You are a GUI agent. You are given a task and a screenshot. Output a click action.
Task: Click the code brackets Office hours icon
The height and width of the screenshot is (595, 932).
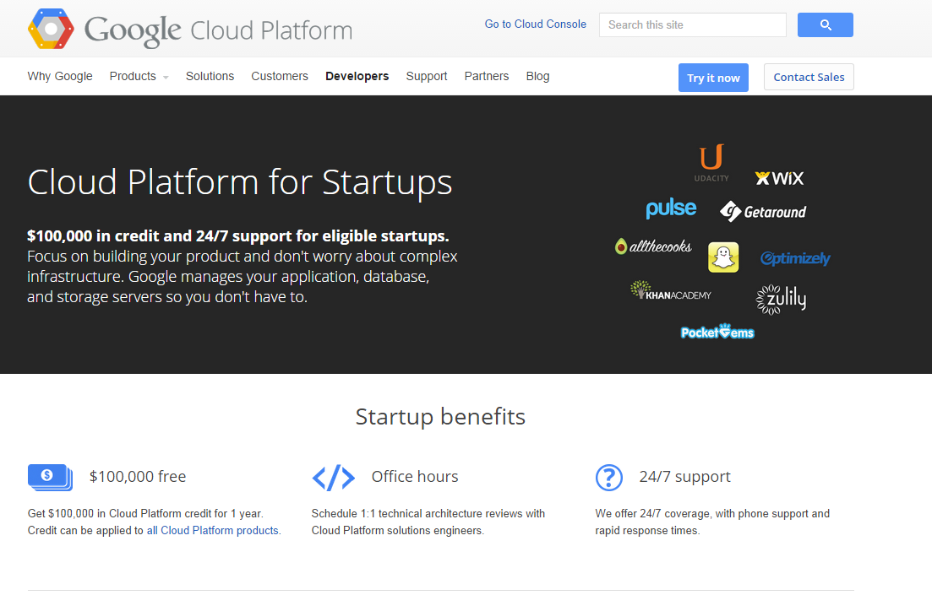(334, 478)
